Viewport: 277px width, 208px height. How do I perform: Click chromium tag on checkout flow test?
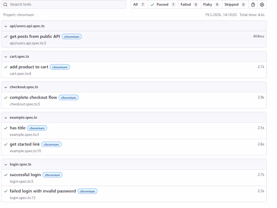(x=69, y=98)
